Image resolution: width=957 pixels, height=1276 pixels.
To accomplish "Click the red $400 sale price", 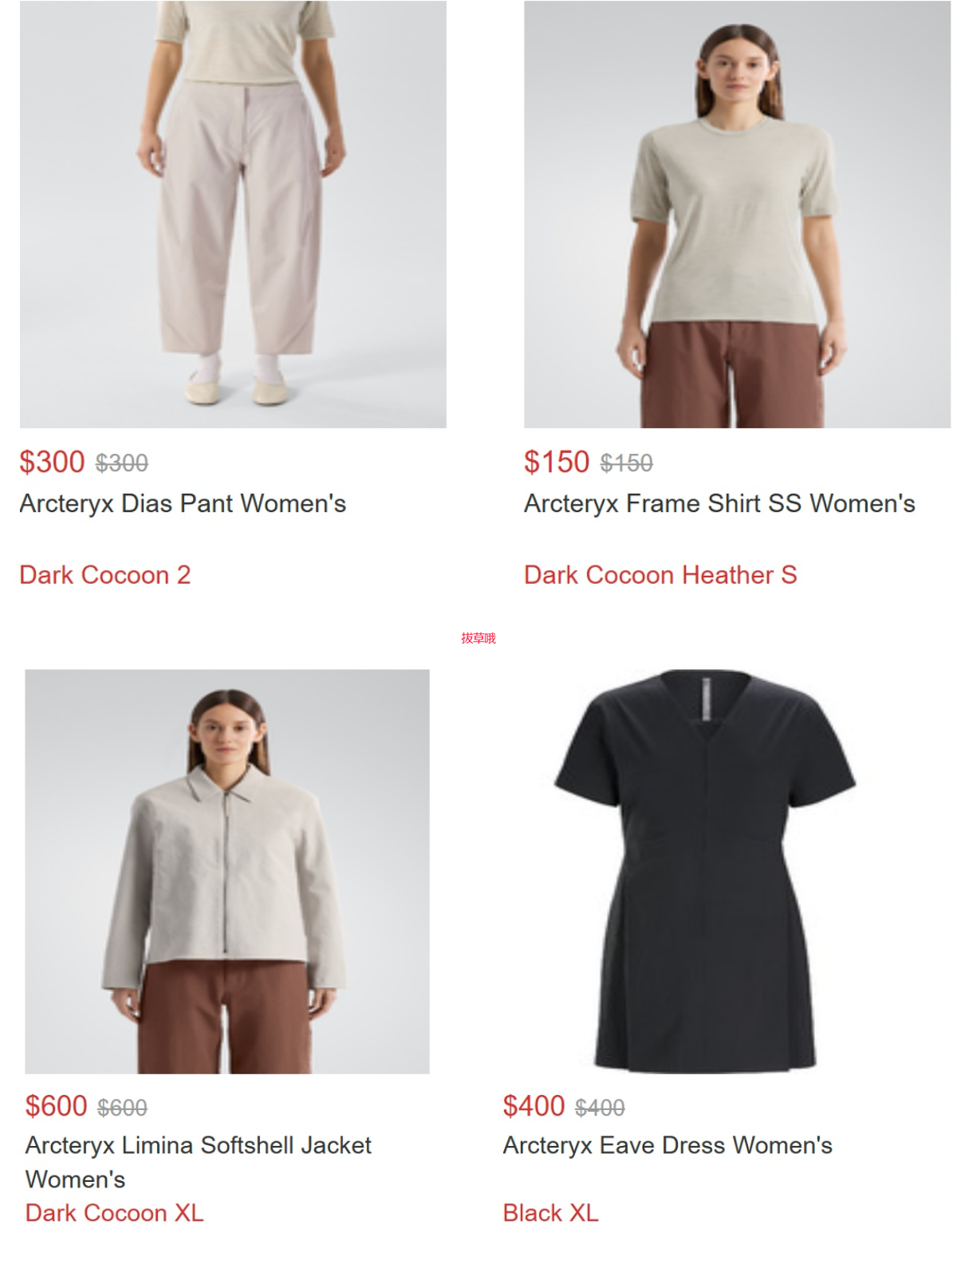I will coord(534,1106).
